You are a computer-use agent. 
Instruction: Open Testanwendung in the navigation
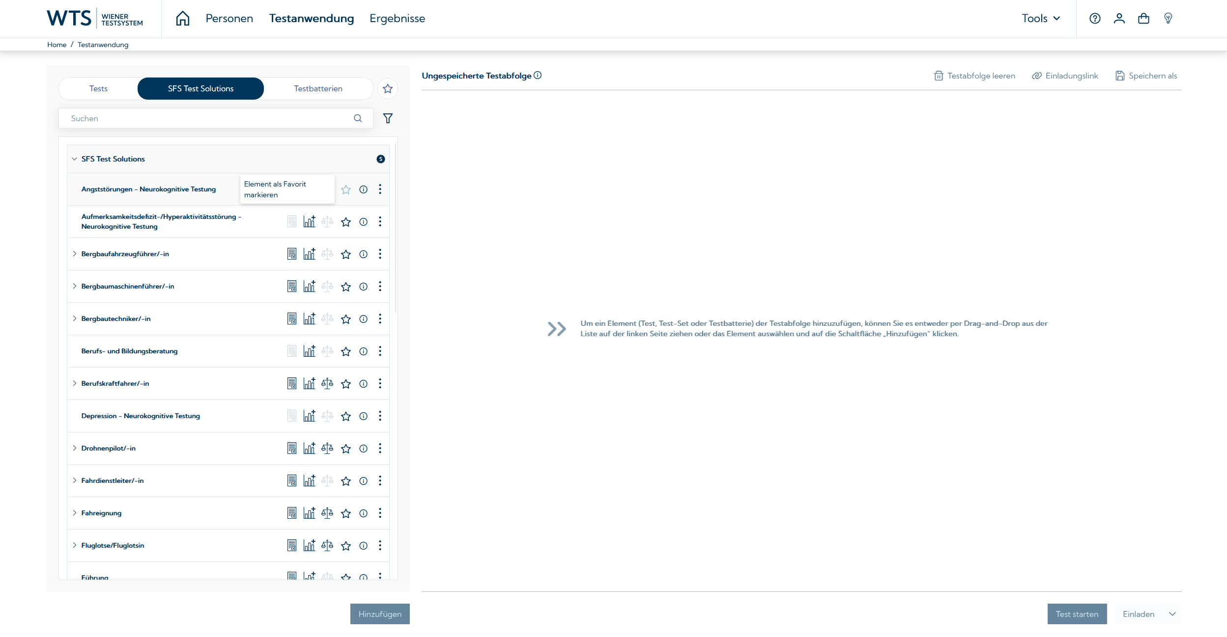pos(312,18)
